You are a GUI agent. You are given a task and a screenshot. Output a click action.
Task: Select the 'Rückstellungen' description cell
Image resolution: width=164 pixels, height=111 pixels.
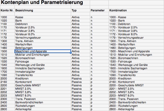[x=43, y=106]
